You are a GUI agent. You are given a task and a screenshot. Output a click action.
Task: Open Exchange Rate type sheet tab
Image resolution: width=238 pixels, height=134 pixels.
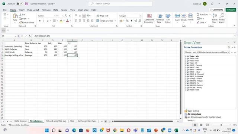pyautogui.click(x=87, y=121)
